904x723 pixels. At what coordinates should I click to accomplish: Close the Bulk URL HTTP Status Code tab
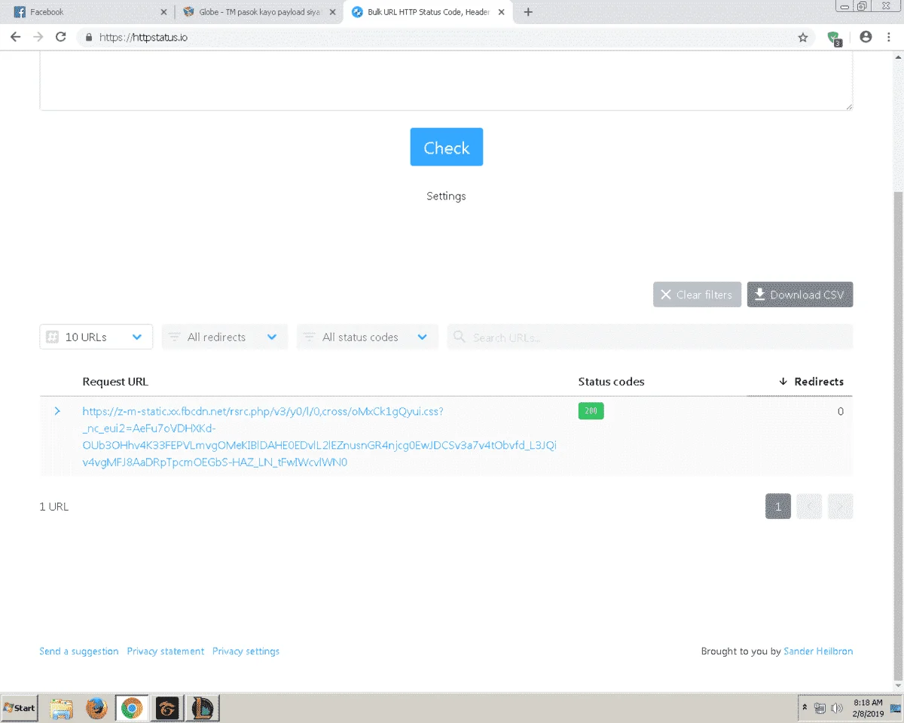tap(501, 12)
